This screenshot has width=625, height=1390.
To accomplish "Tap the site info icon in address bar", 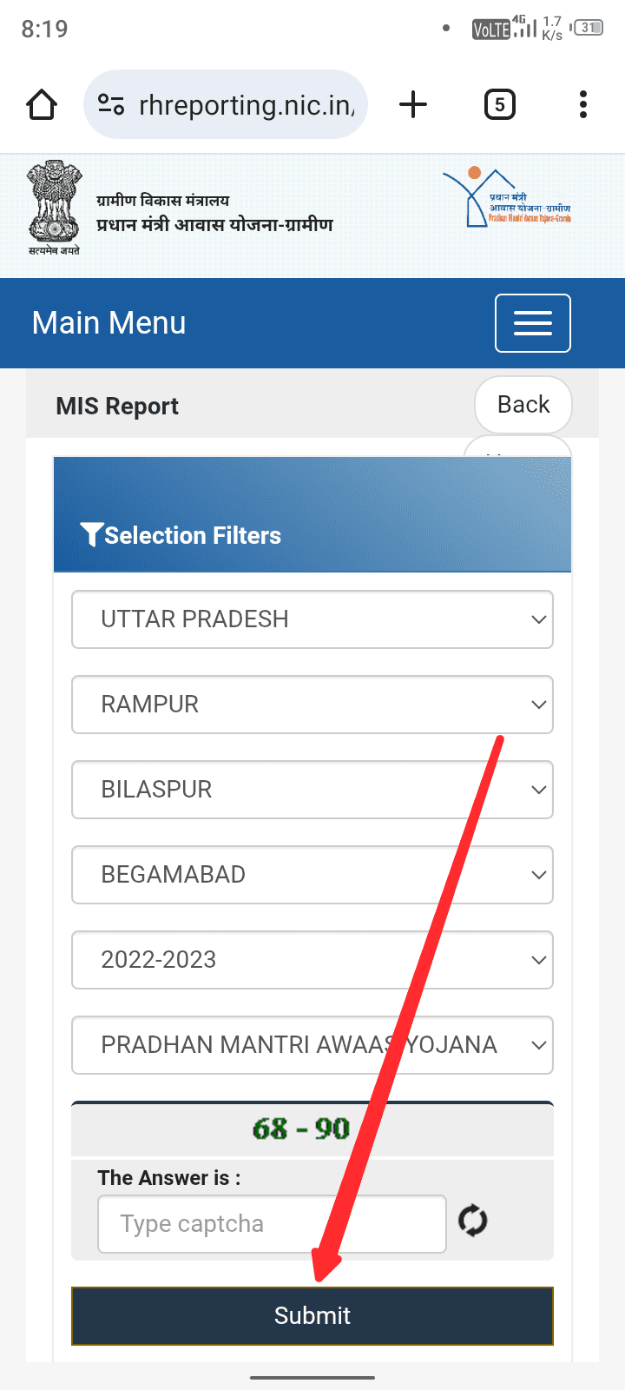I will 111,105.
